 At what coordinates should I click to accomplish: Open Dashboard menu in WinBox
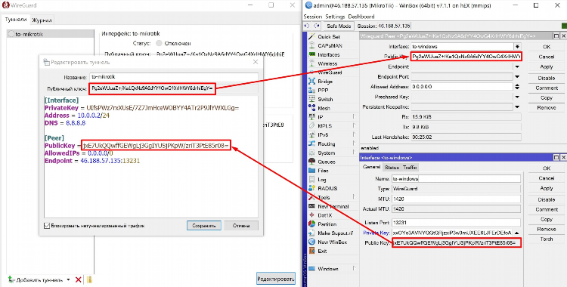pos(361,17)
